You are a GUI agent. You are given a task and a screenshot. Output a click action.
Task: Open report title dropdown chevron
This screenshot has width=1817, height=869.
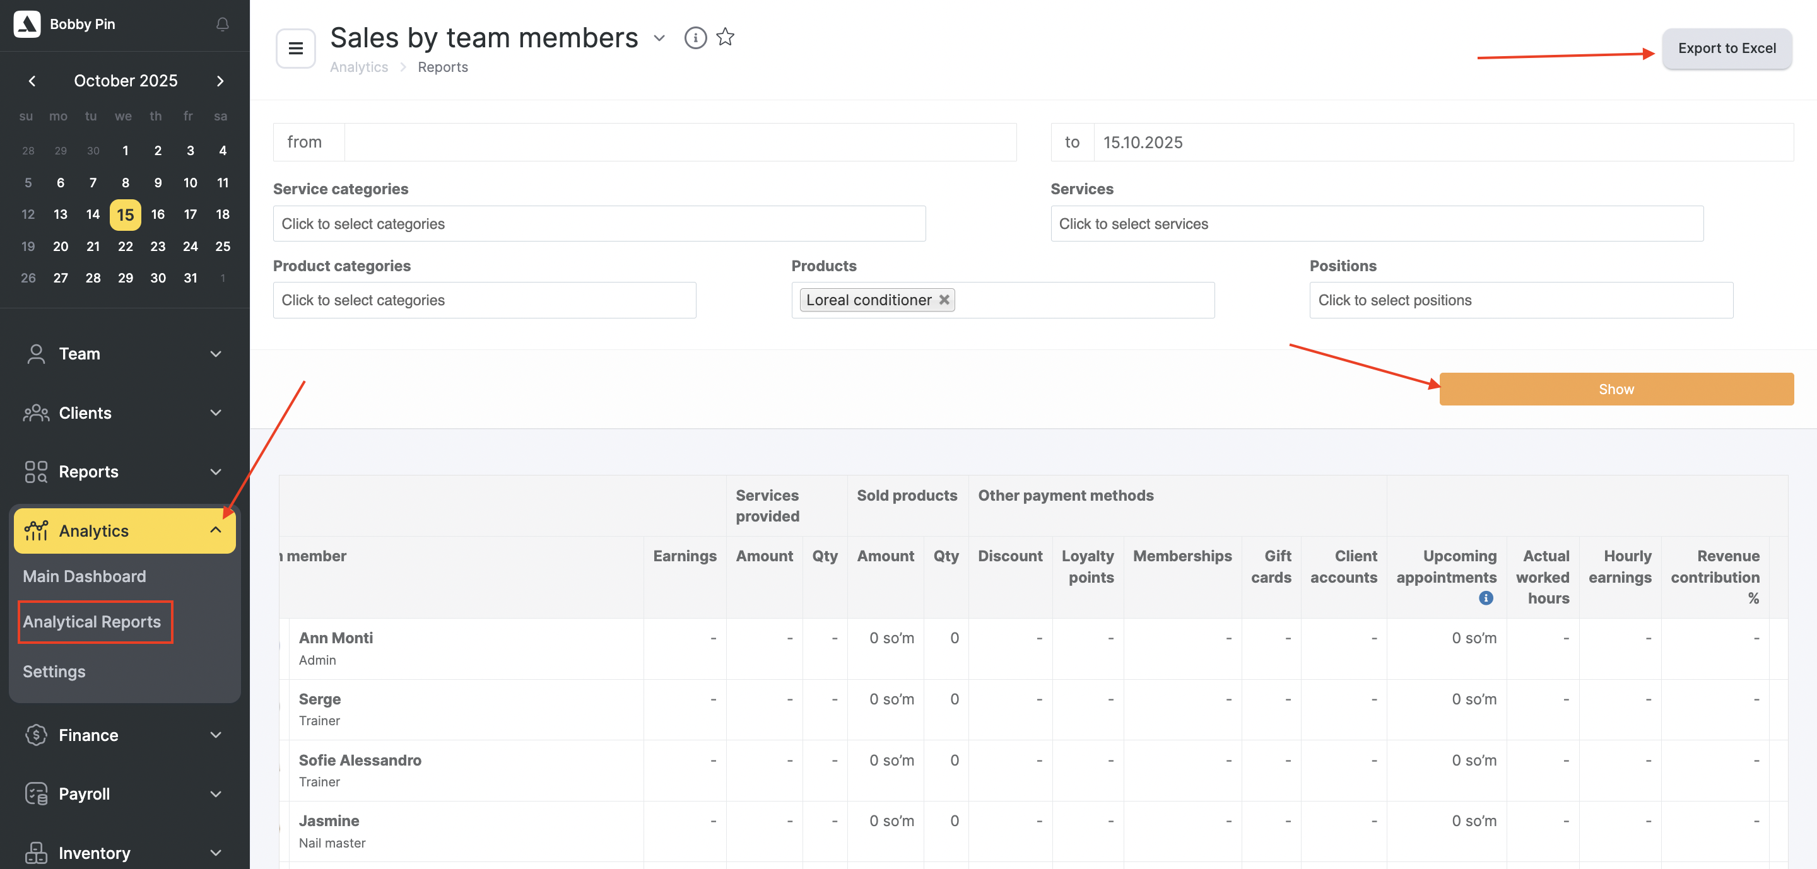pyautogui.click(x=659, y=38)
